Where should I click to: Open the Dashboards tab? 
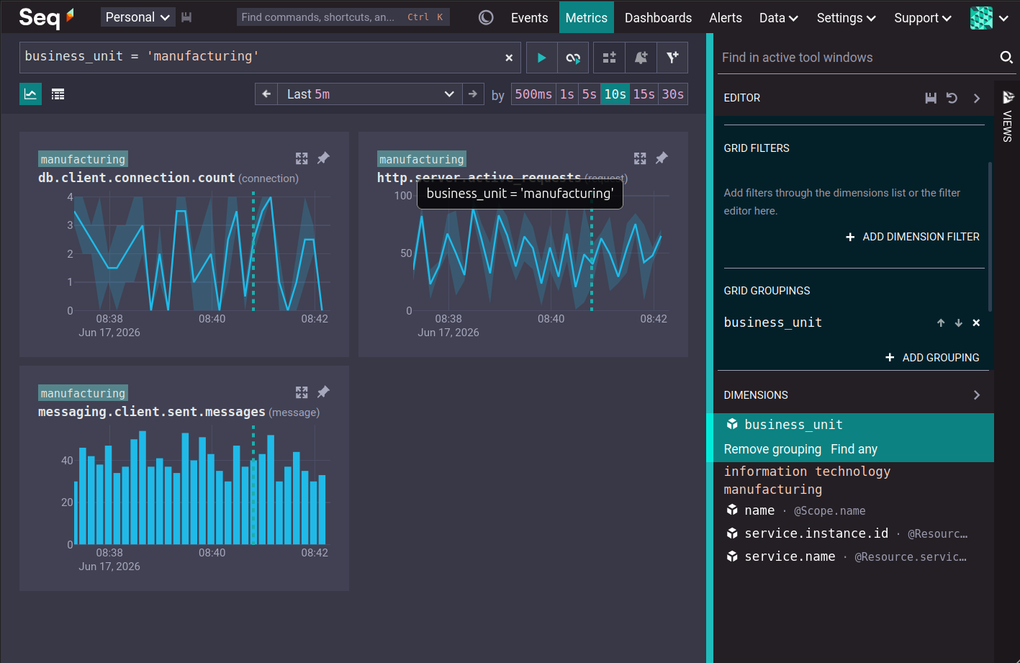click(658, 17)
